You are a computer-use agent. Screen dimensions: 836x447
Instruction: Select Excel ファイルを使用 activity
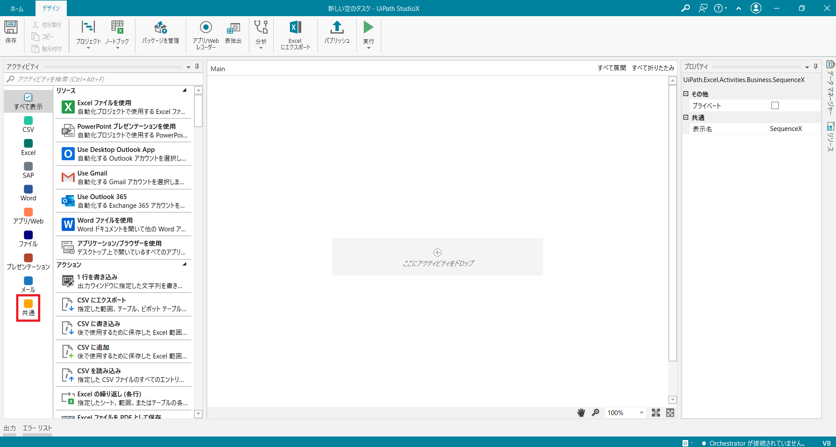coord(123,107)
